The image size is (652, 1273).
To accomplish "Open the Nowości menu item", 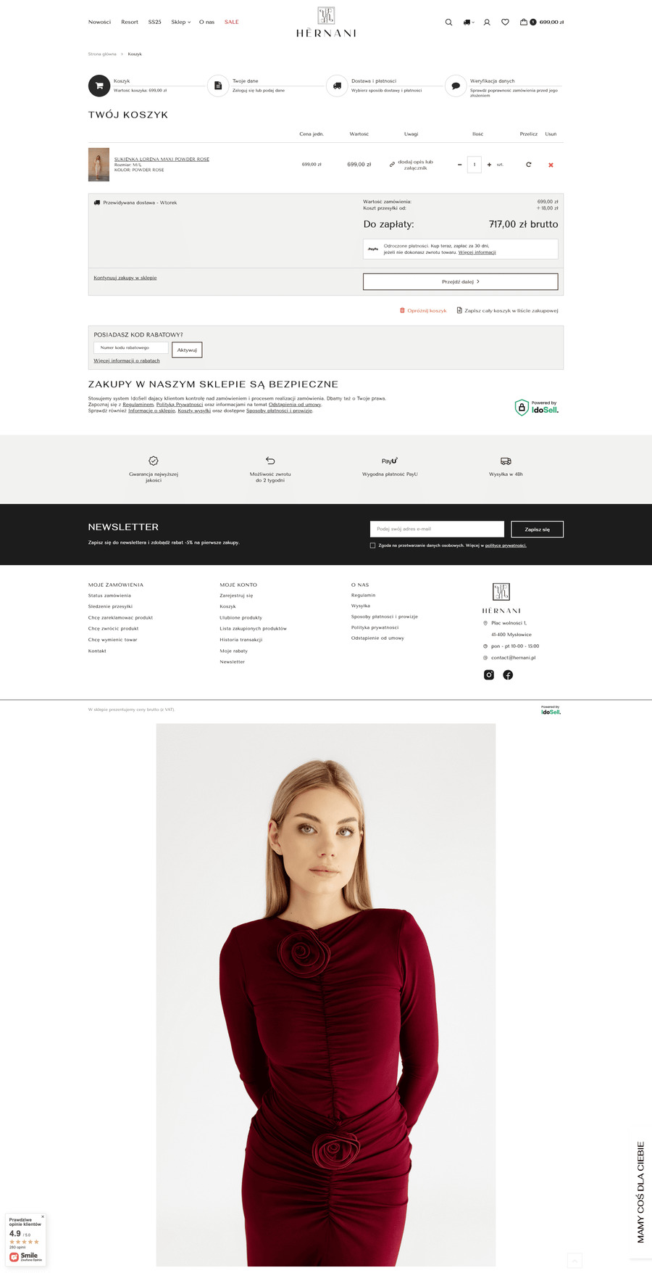I will pos(99,22).
